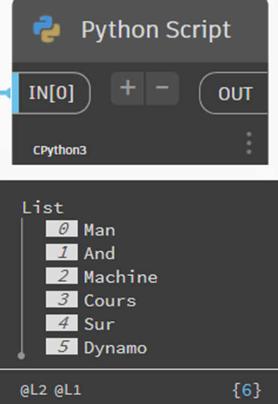Click the IN[0] input port
Screen dimensions: 278x404
51,93
